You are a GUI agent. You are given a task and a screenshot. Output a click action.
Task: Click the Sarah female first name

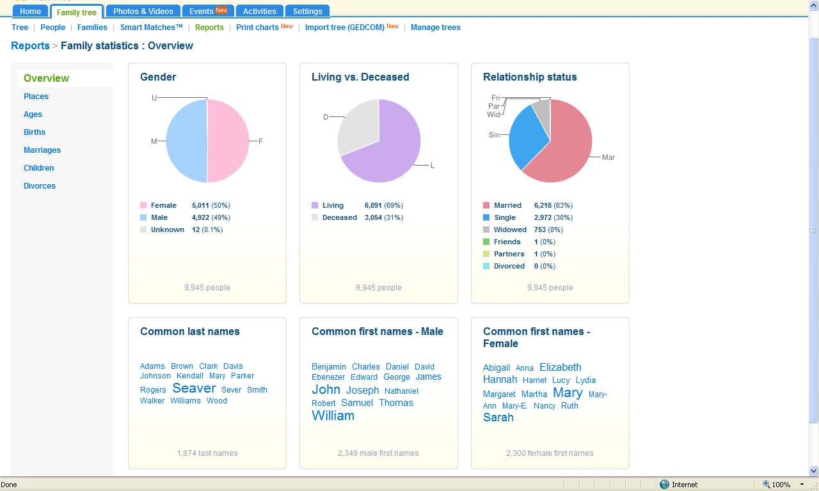[498, 417]
